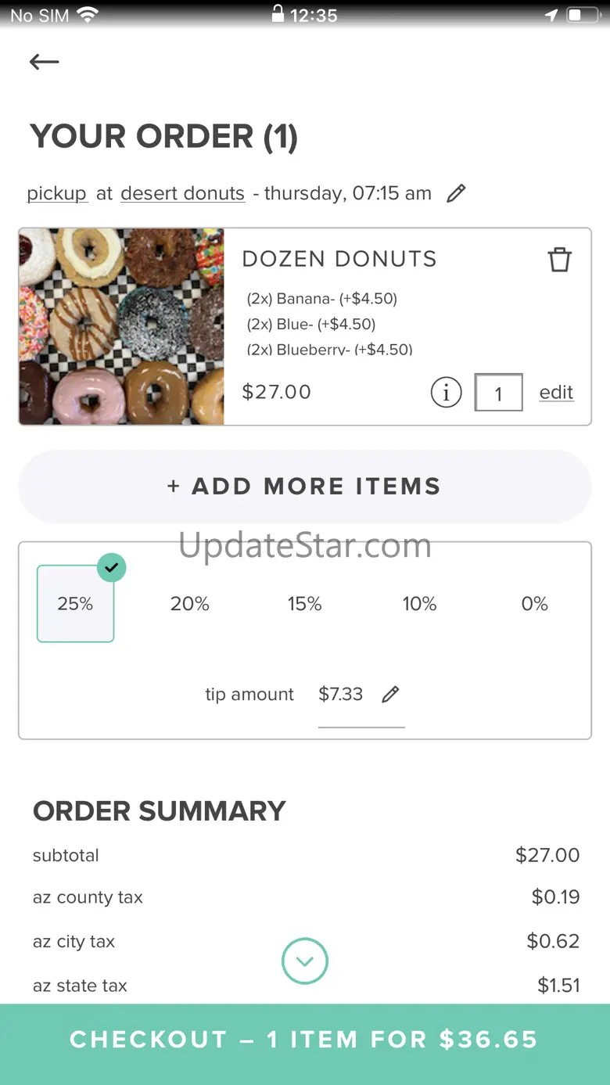Change the pickup order type link

click(57, 193)
